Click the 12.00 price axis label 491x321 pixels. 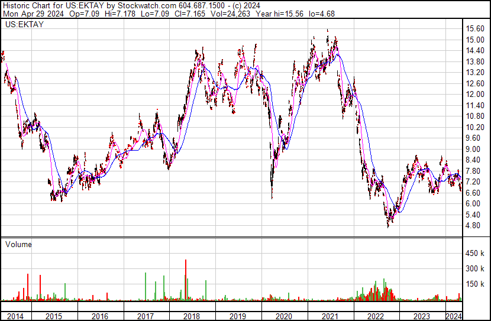(x=475, y=95)
